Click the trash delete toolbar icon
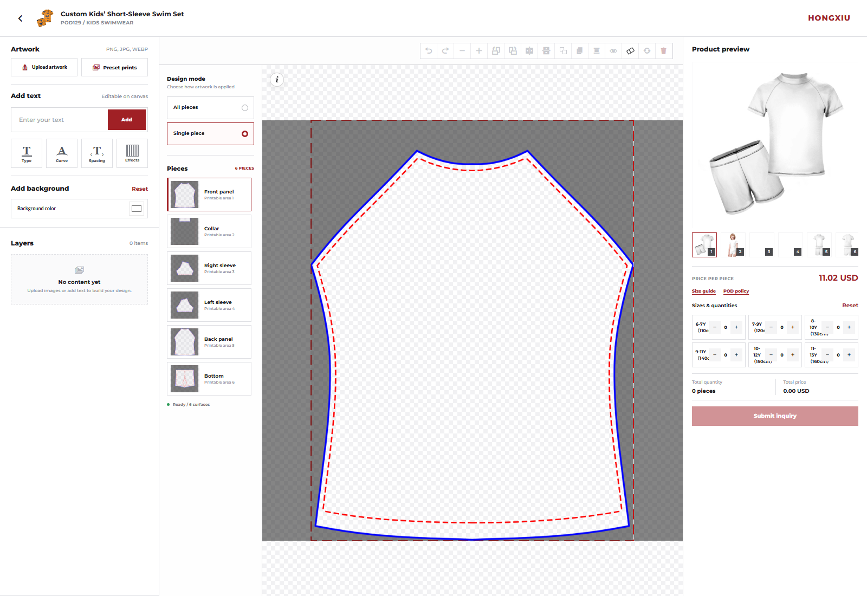 pos(664,51)
